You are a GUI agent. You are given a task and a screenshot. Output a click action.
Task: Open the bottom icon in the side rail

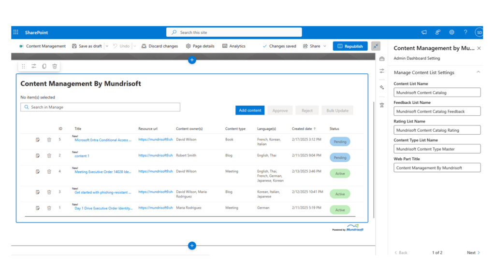click(382, 105)
